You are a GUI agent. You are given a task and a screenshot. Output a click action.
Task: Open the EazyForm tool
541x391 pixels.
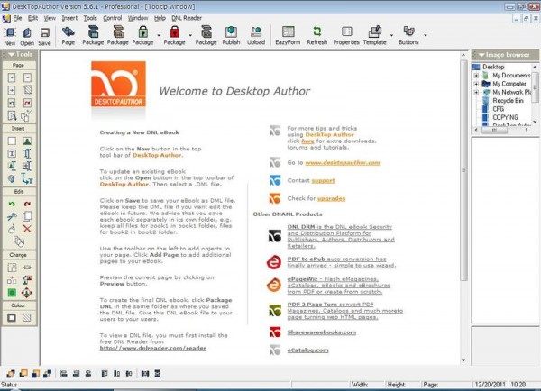[288, 35]
